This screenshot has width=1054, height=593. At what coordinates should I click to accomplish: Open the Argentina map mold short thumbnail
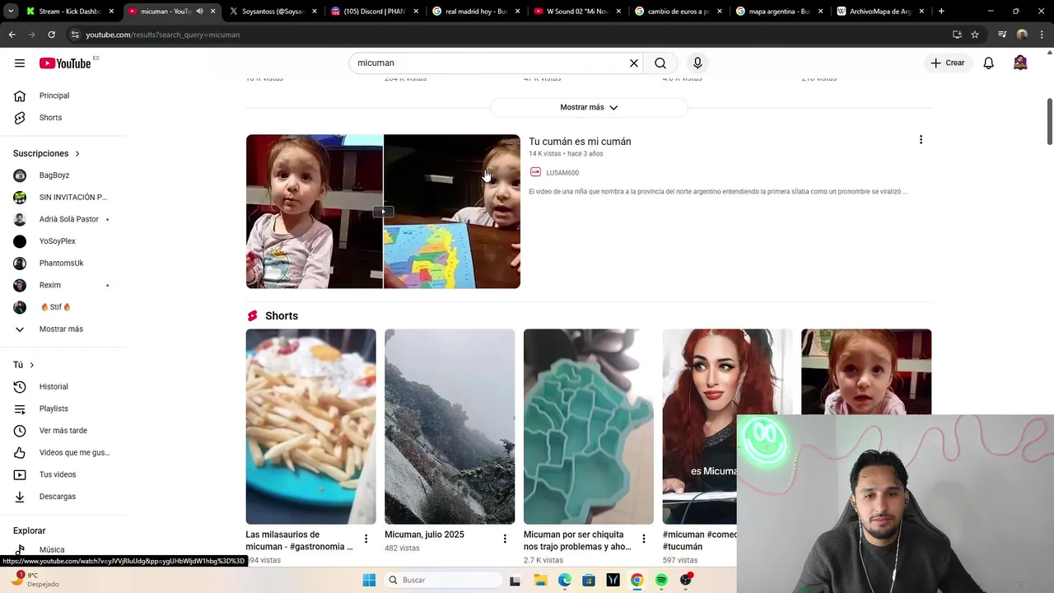click(x=589, y=427)
